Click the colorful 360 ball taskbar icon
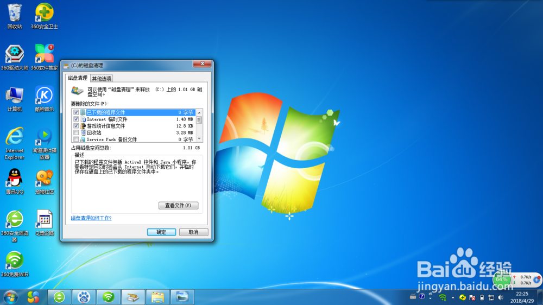543x305 pixels. (x=33, y=297)
